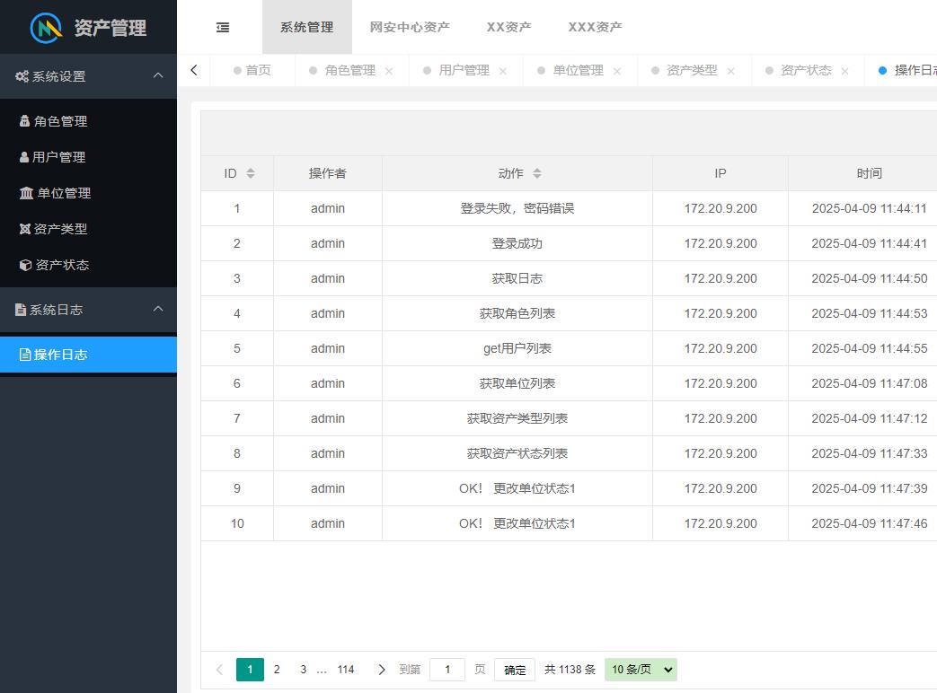Click the 确定 page jump button

click(515, 670)
